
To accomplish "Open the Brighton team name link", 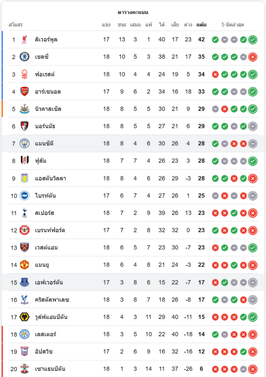I will pyautogui.click(x=45, y=196).
